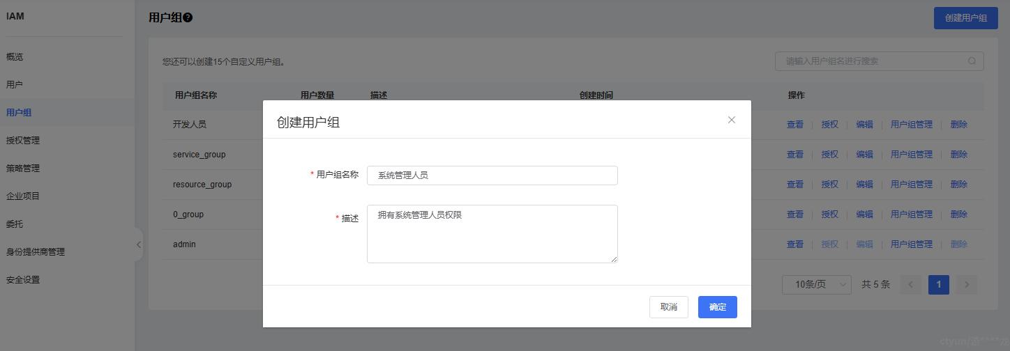Screen dimensions: 1010x351
Task: Open the 10条/页 page size dropdown
Action: [x=817, y=284]
